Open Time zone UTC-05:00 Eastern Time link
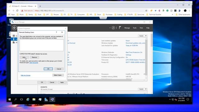The height and width of the screenshot is (112, 199). [135, 60]
